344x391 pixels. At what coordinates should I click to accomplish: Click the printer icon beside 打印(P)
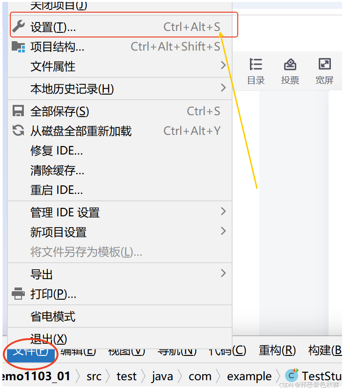point(18,294)
